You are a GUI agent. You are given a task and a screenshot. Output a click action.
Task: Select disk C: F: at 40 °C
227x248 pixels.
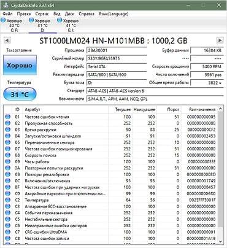point(14,25)
